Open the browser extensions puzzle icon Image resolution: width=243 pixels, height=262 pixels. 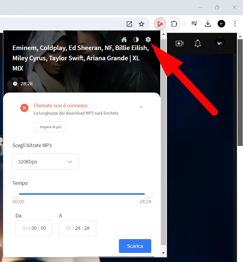(174, 24)
